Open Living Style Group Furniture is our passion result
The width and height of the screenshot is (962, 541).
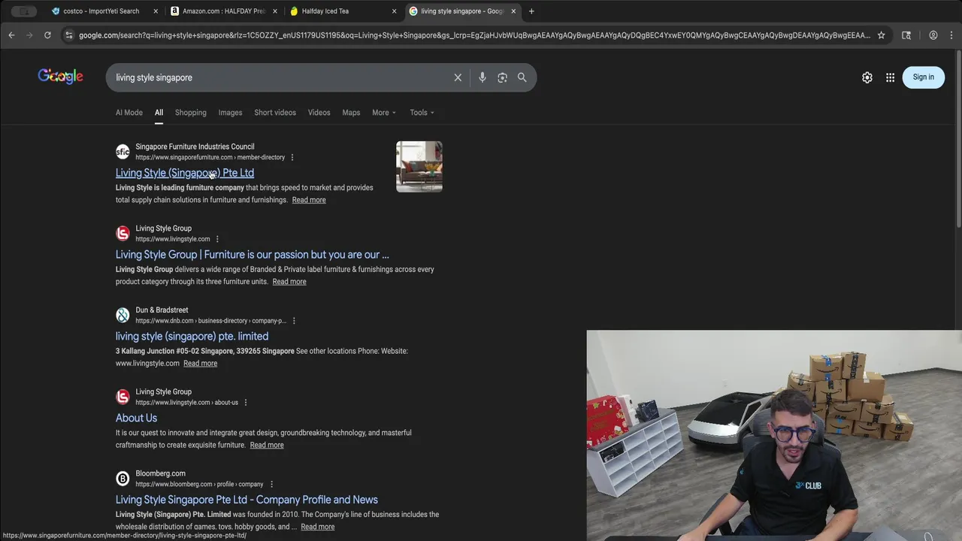pyautogui.click(x=253, y=255)
